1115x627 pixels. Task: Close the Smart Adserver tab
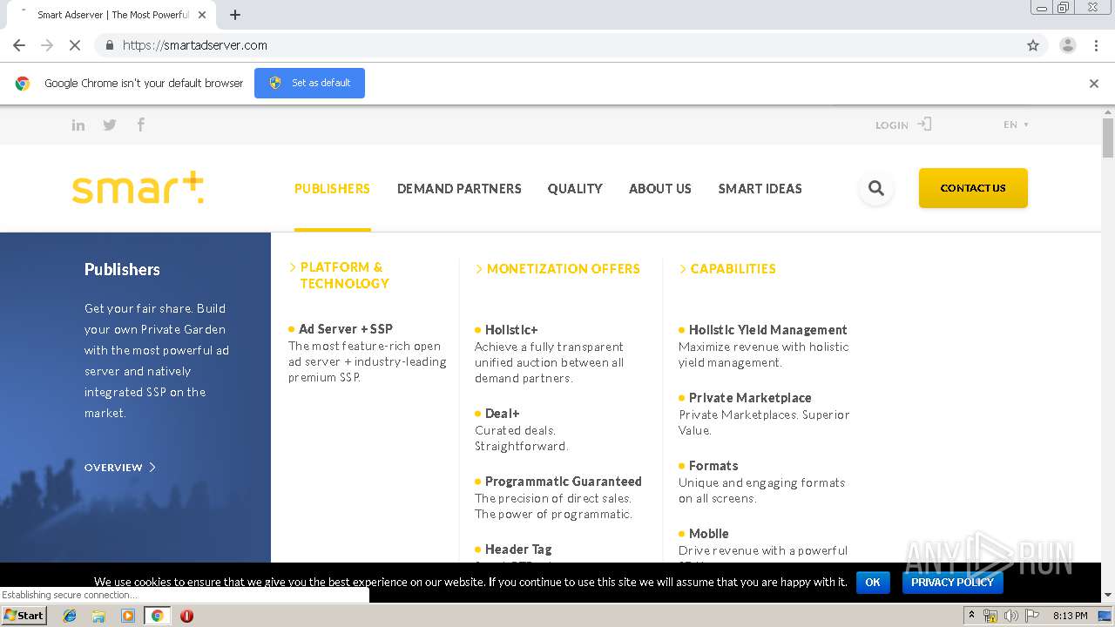pyautogui.click(x=202, y=15)
